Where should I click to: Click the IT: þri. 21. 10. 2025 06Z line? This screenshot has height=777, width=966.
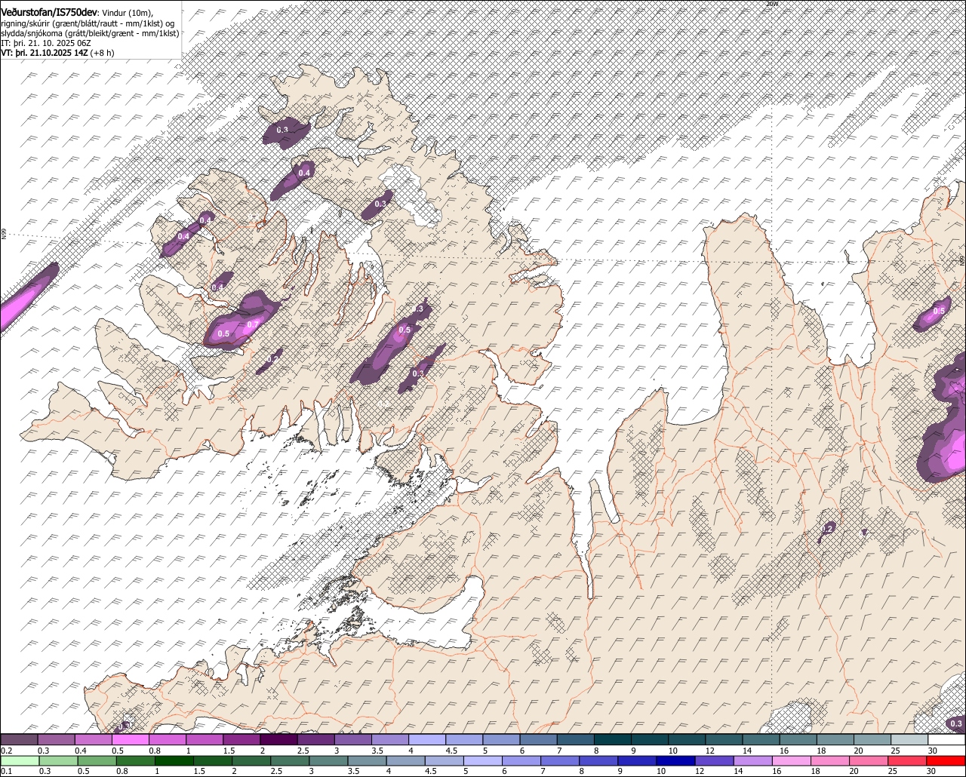coord(46,43)
